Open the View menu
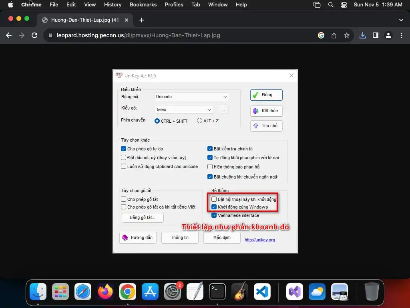Viewport: 410px width, 308px height. tap(90, 5)
